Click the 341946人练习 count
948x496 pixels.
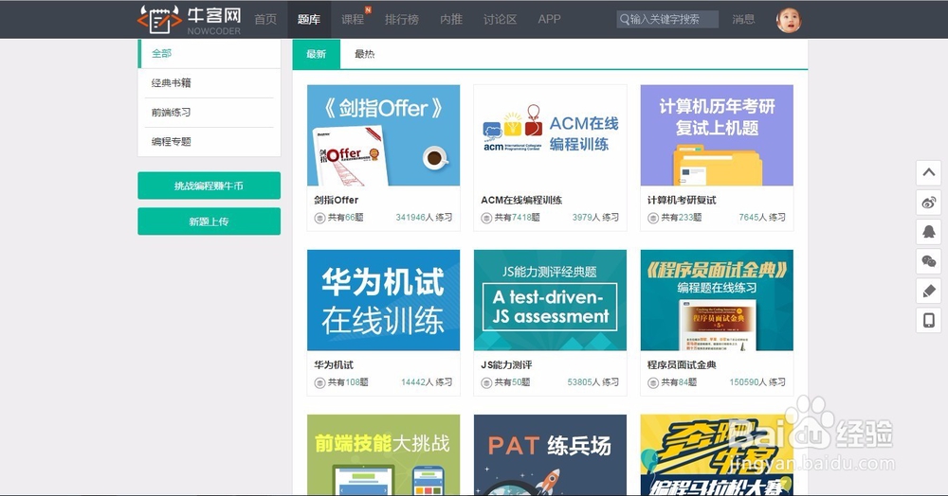click(x=424, y=218)
